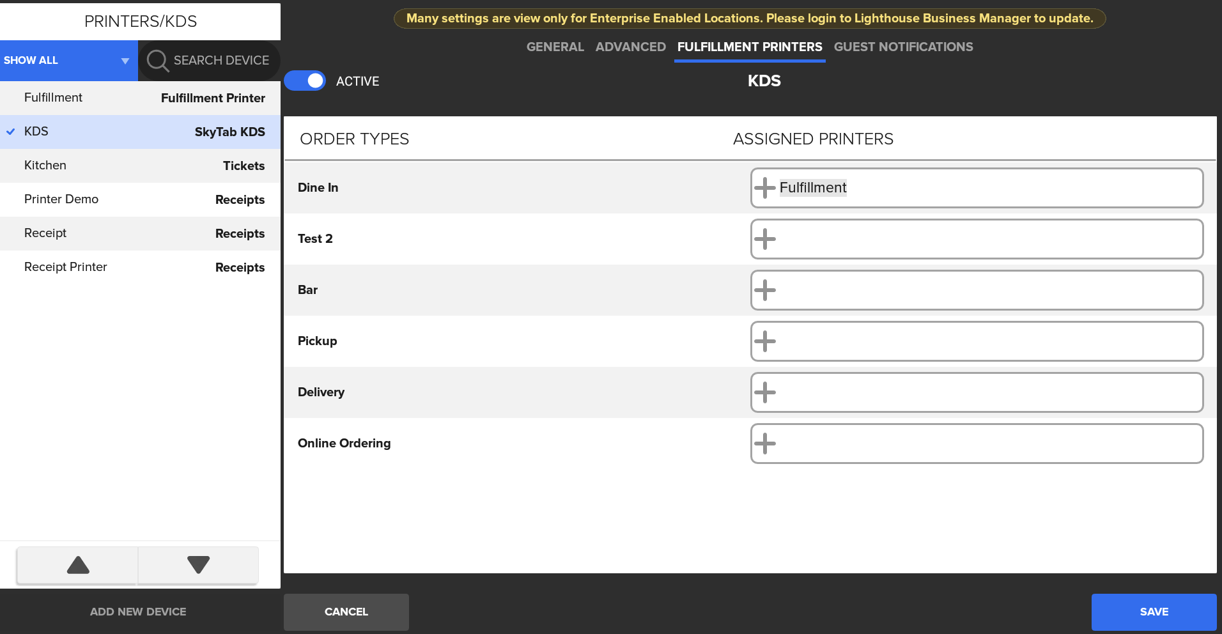
Task: Click the search device magnifier icon
Action: pyautogui.click(x=157, y=61)
